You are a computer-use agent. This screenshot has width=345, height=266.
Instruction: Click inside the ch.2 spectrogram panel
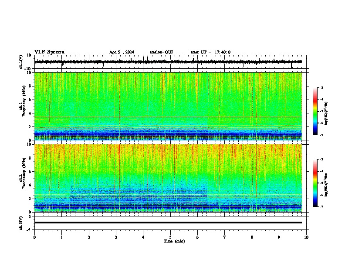pos(168,178)
